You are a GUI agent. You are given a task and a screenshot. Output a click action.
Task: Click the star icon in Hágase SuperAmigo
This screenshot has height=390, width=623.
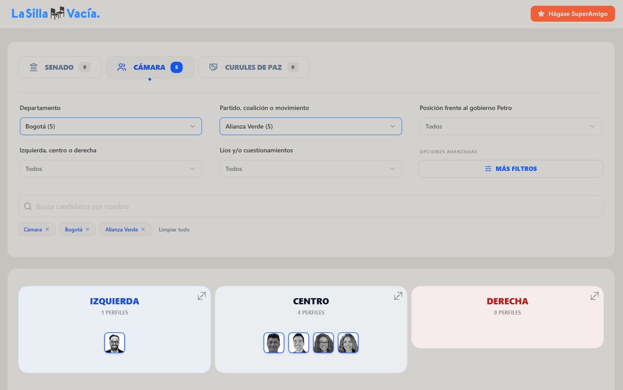point(541,14)
